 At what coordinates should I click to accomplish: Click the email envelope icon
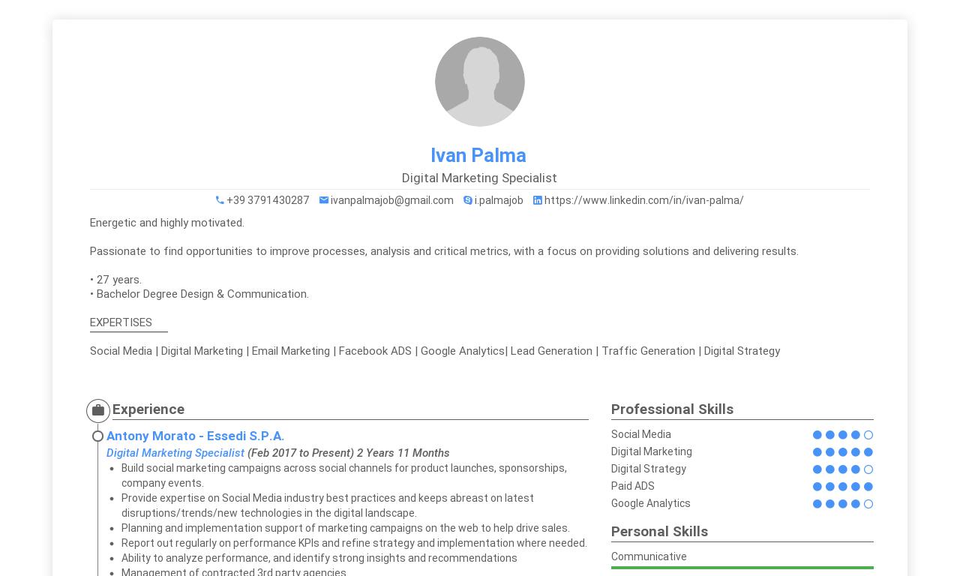[x=324, y=200]
